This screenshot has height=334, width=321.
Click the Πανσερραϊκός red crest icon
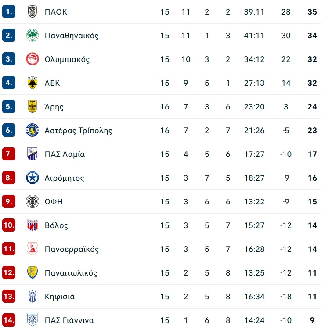point(32,249)
